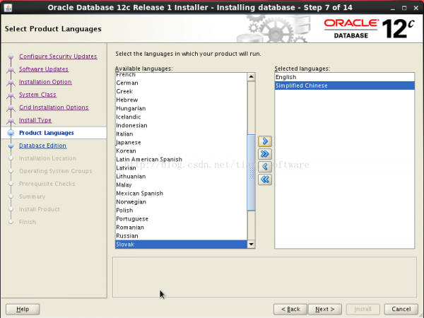Image resolution: width=424 pixels, height=318 pixels.
Task: Click the scrollbar thumb in Available languages
Action: pyautogui.click(x=251, y=172)
